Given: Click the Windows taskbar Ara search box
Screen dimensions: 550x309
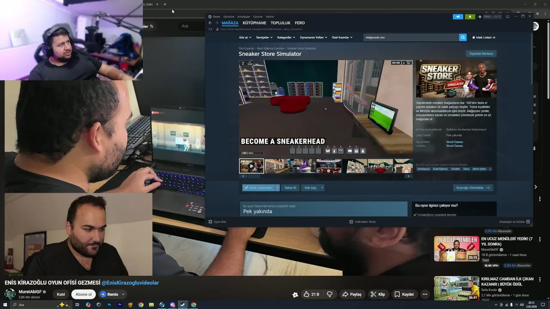Looking at the screenshot, I should [x=41, y=305].
